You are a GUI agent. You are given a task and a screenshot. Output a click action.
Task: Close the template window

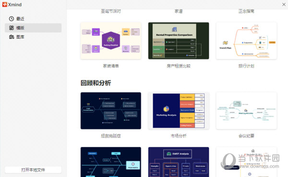click(284, 4)
